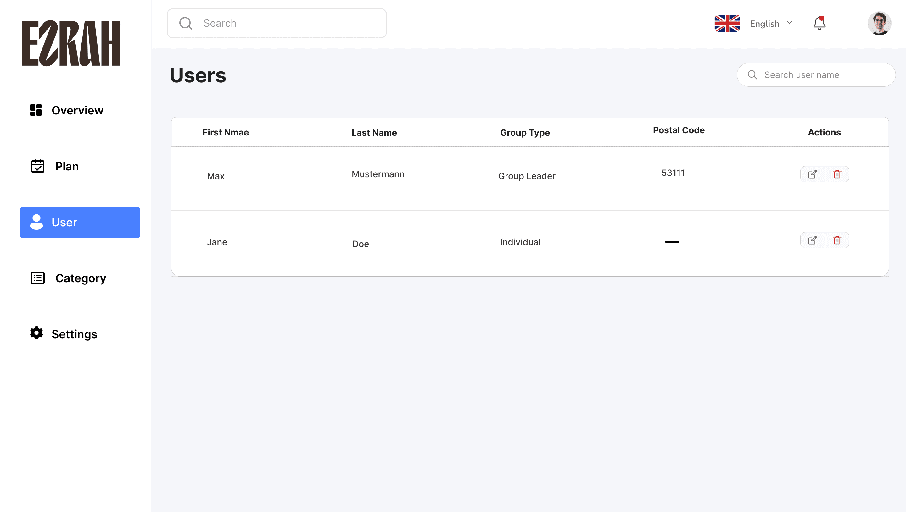Click the red trash icon for Jane Doe

click(x=837, y=240)
